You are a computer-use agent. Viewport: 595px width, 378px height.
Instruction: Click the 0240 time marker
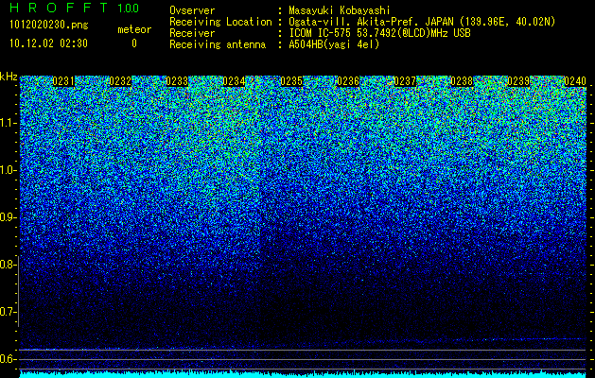575,81
